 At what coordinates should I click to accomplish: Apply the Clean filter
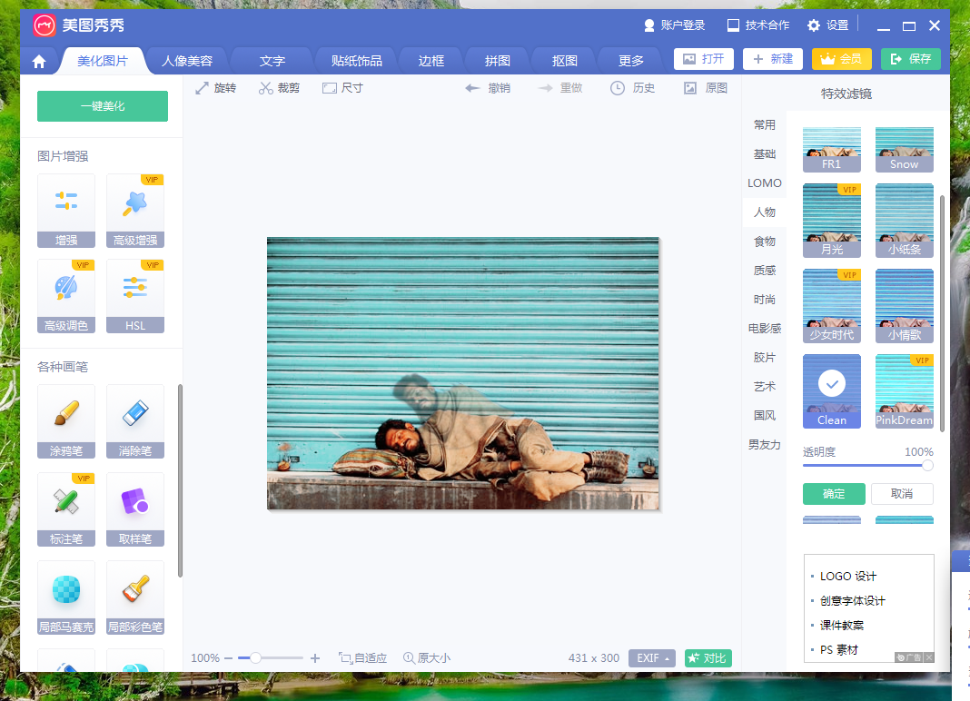[x=831, y=390]
